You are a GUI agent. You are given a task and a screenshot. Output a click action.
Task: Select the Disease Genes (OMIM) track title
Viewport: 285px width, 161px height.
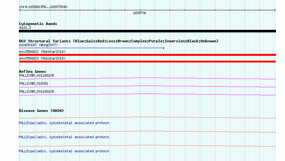click(x=41, y=111)
